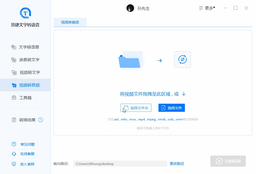Click the 在线客服 headset icon
Viewport: 256px width, 174px height.
tap(14, 154)
